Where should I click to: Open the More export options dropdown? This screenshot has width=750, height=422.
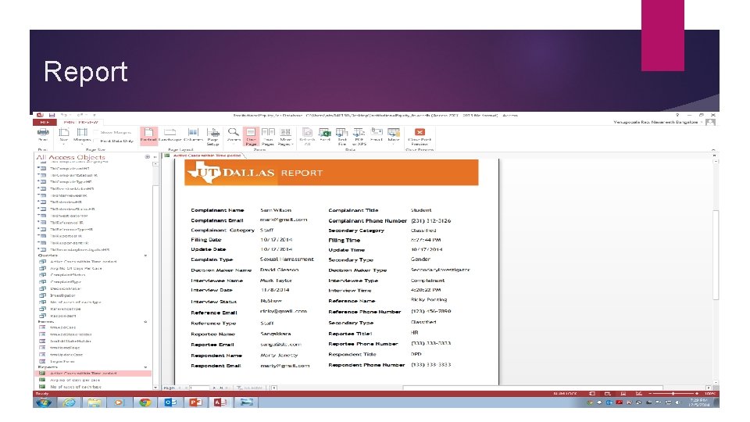(394, 135)
